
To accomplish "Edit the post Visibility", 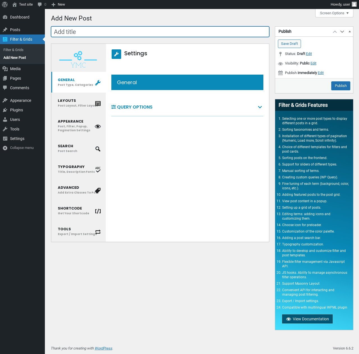I will [x=313, y=63].
